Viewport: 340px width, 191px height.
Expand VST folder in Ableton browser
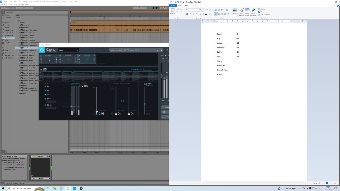(x=16, y=18)
